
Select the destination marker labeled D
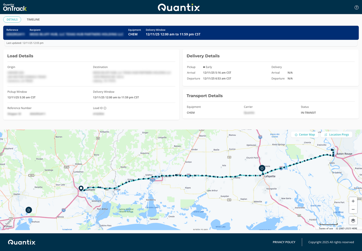click(29, 210)
